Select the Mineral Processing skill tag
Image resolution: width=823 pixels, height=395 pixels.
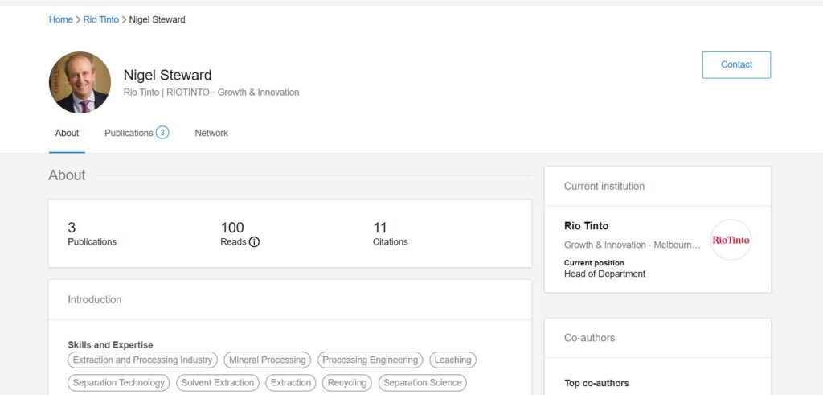pyautogui.click(x=267, y=360)
